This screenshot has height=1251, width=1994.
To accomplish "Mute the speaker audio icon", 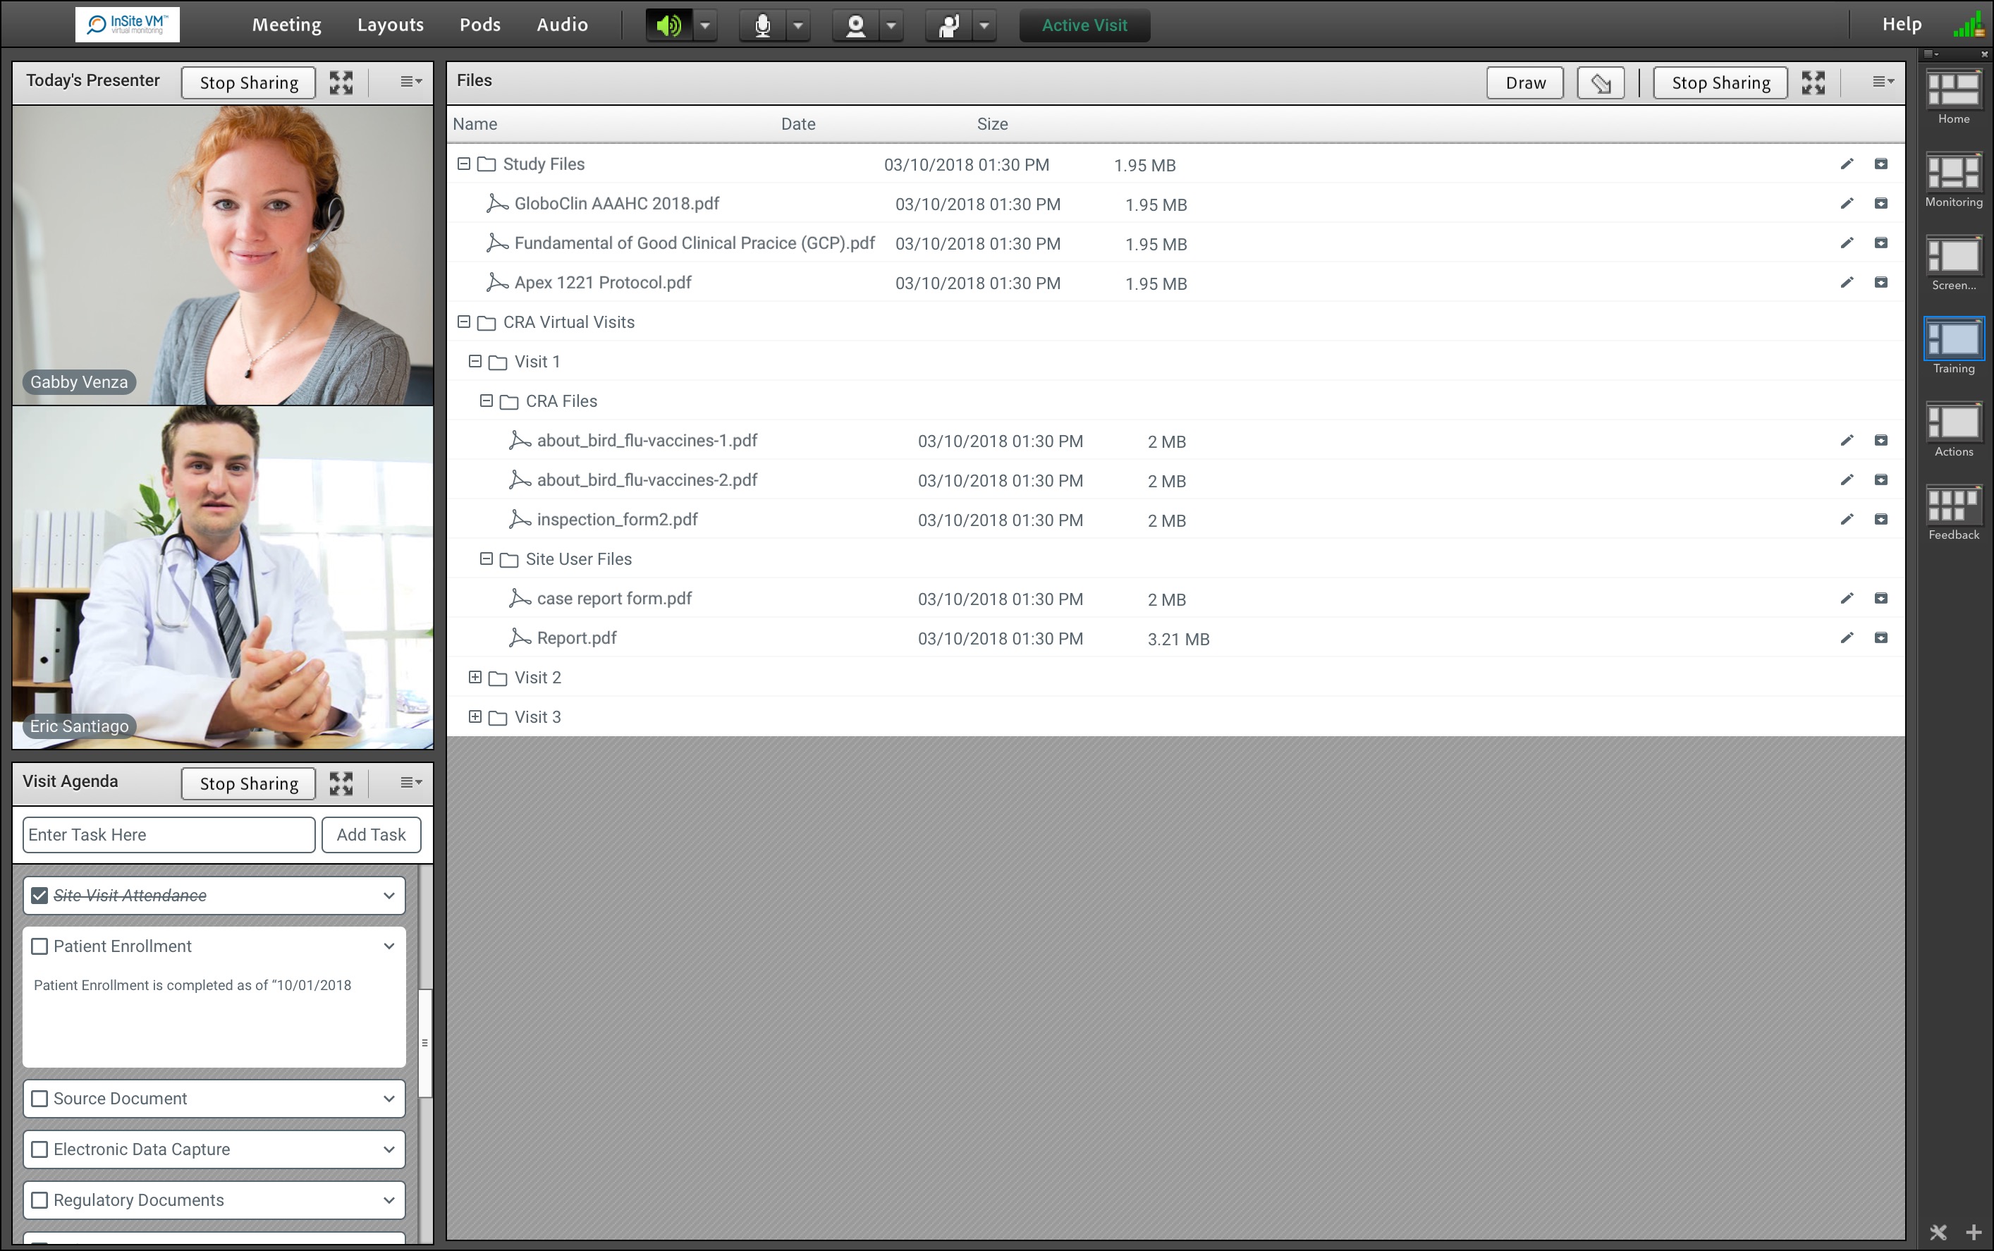I will coord(668,25).
